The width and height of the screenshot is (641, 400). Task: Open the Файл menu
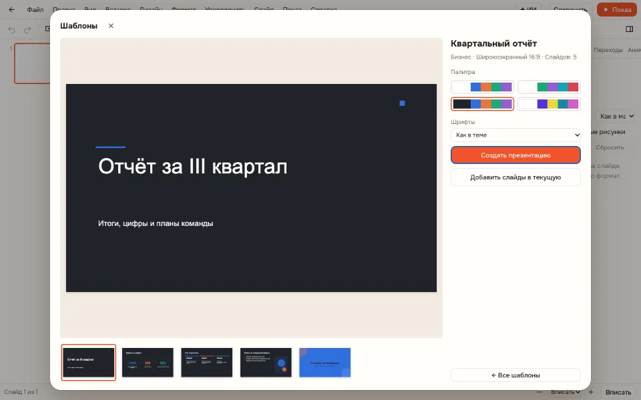(35, 9)
